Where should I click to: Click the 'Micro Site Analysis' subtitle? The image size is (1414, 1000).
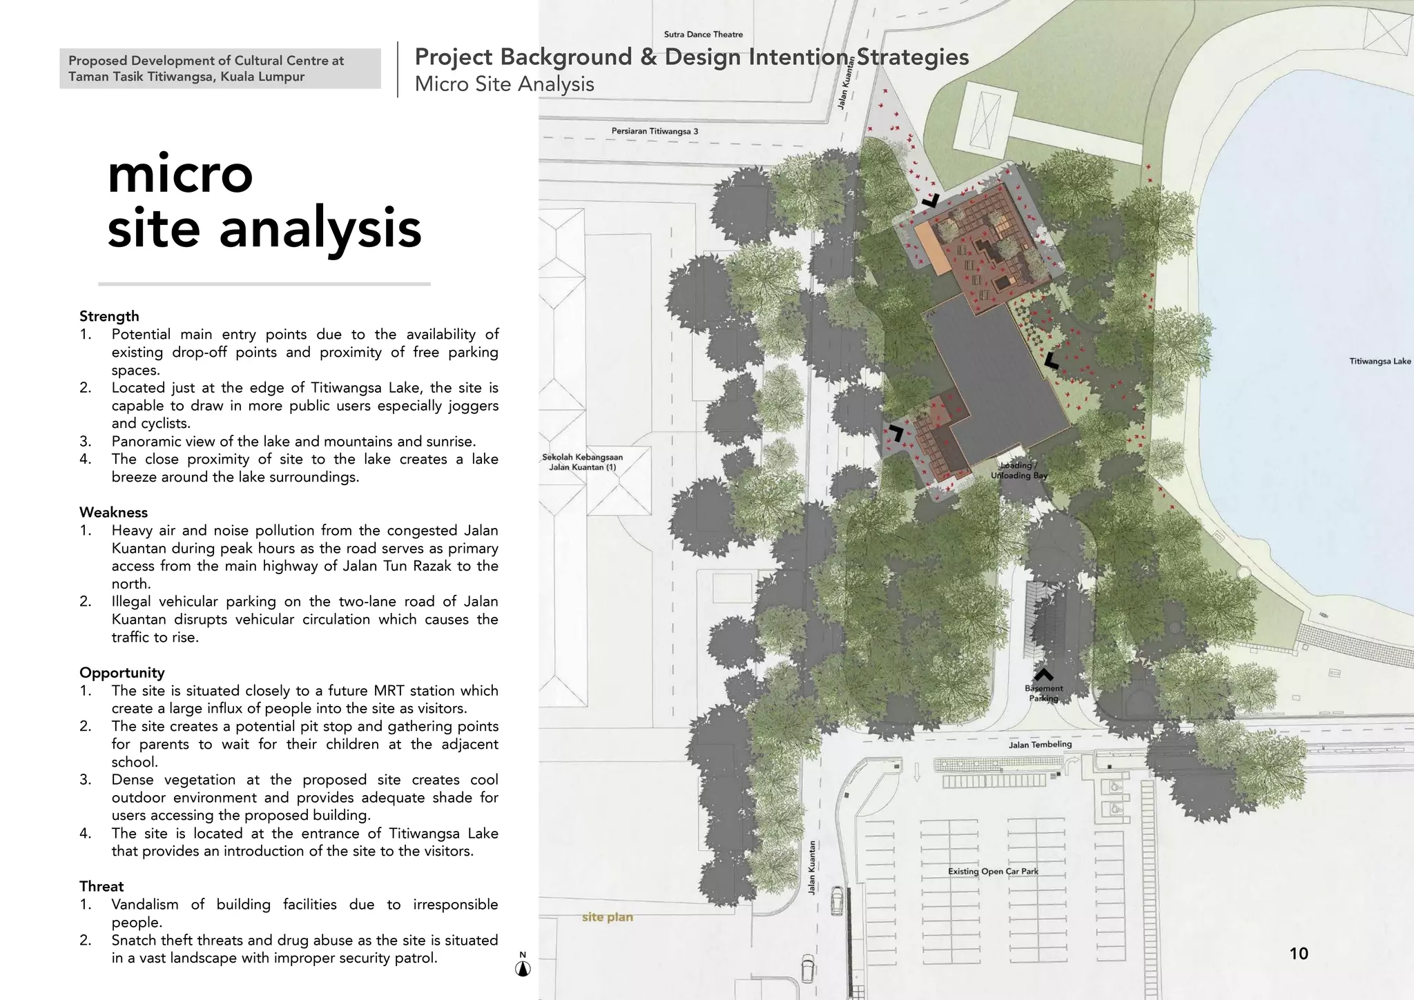click(504, 84)
